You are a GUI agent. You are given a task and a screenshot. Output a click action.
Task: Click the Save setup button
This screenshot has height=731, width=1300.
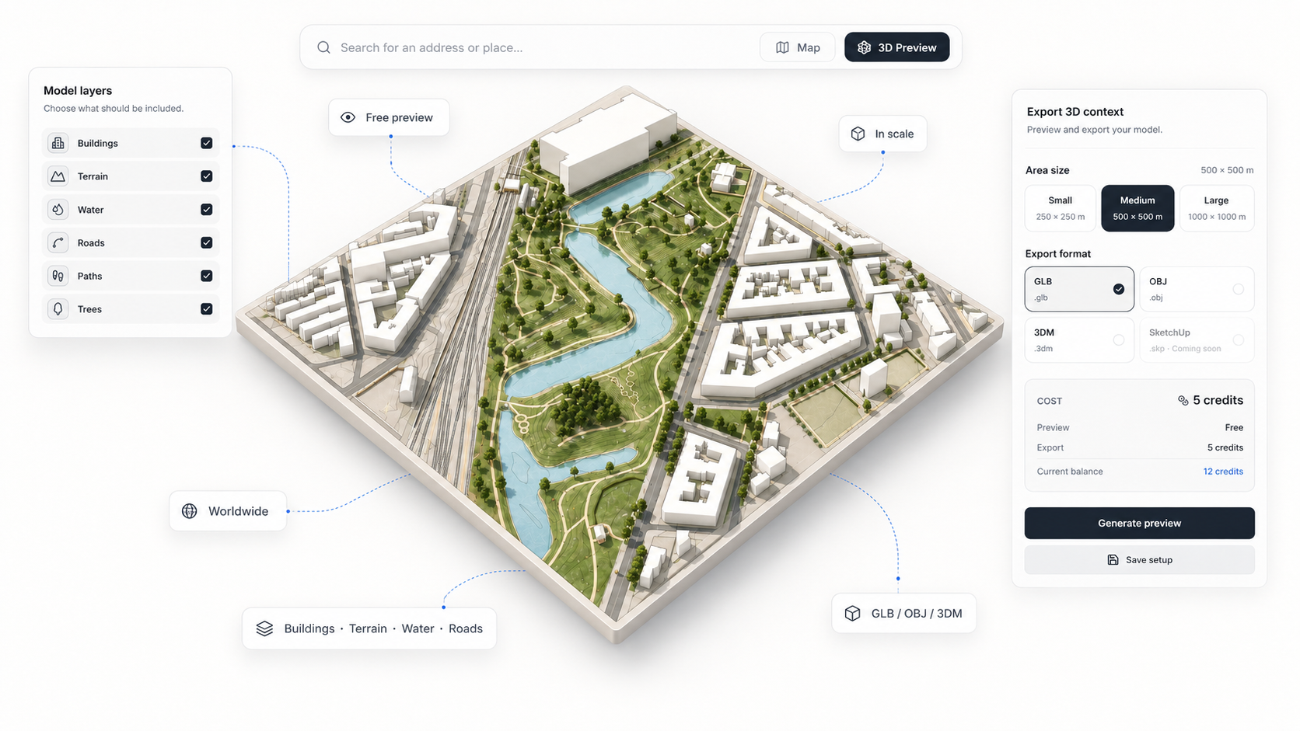click(x=1139, y=560)
